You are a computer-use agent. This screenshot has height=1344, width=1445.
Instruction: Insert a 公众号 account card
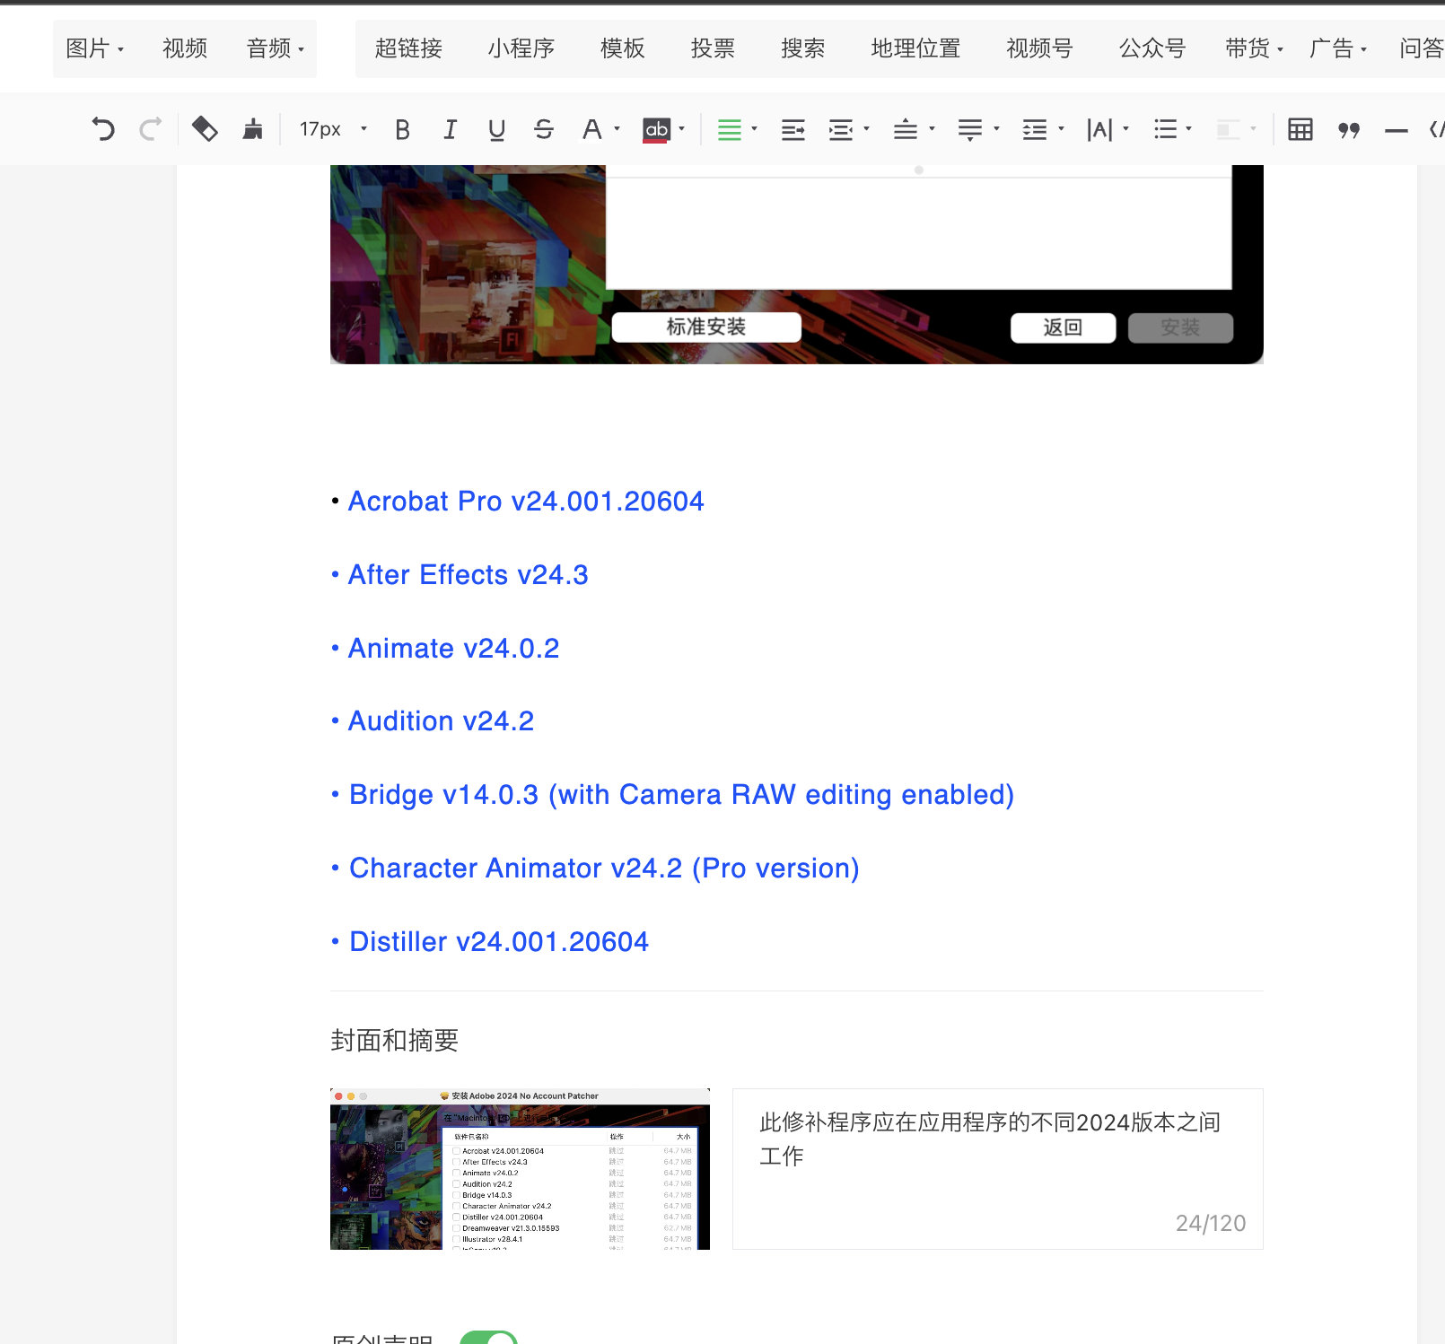point(1152,48)
